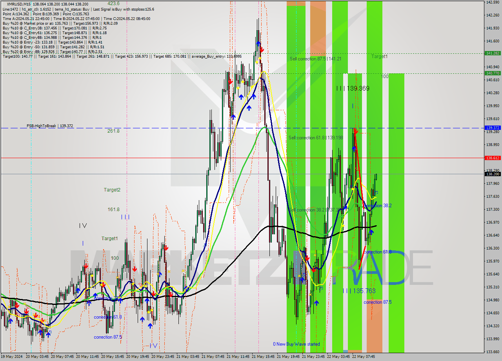
Task: Click the FSB-HighToBreak 139.372 label
Action: coord(49,126)
